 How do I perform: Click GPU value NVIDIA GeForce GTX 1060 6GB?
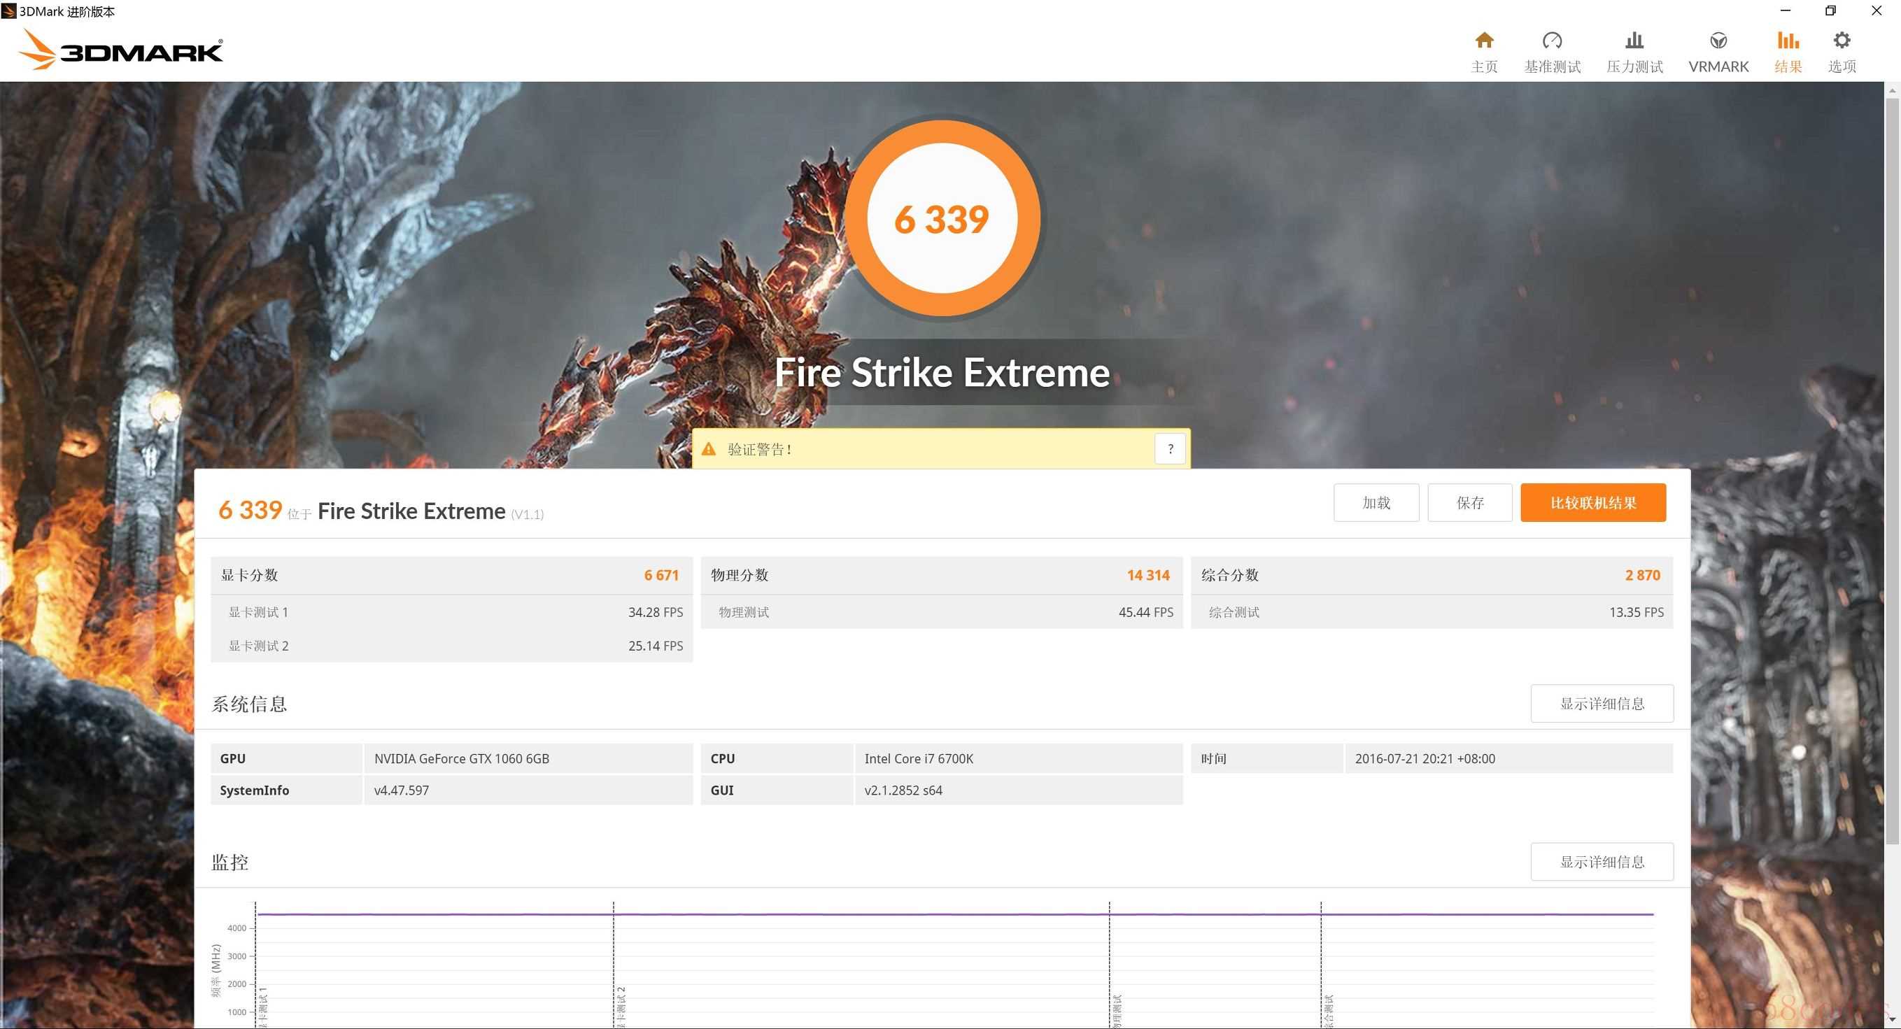461,758
